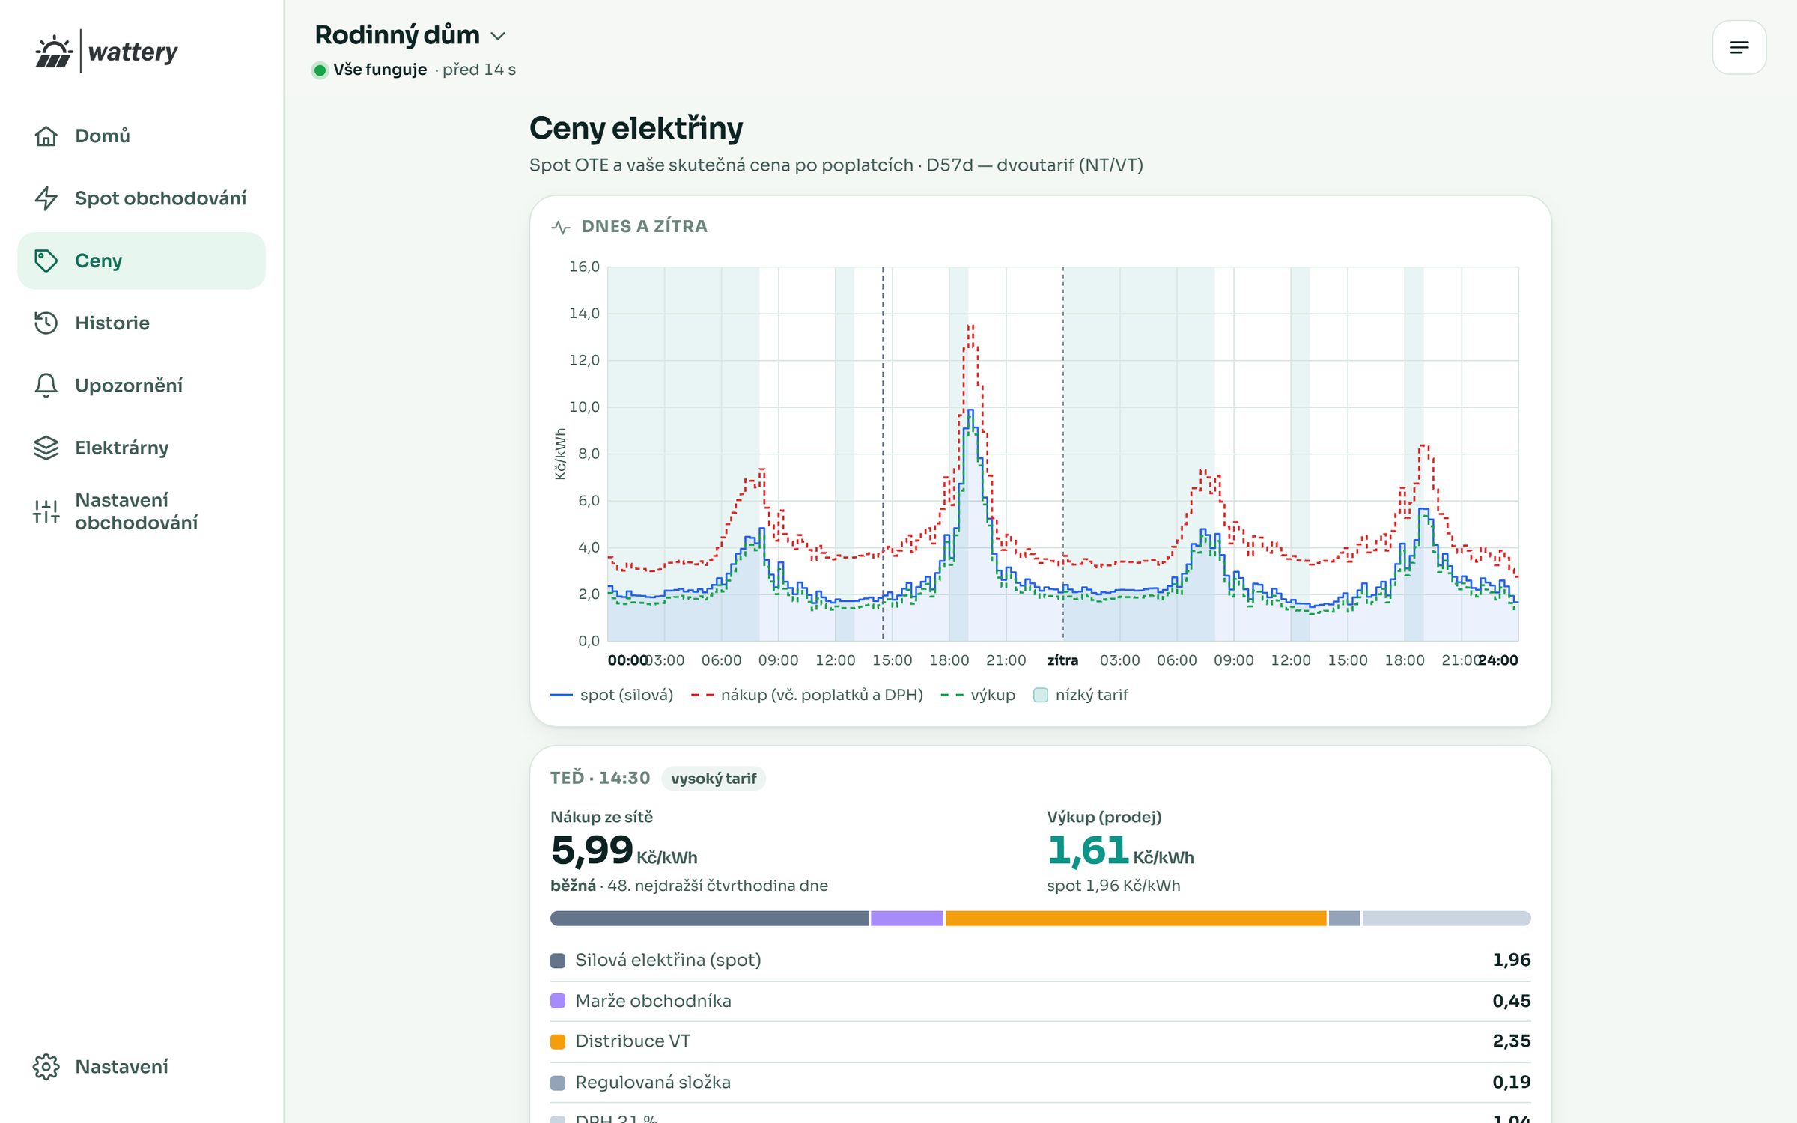This screenshot has height=1123, width=1797.
Task: Toggle nákup (vč. poplatků a DPH) legend series
Action: pos(806,695)
